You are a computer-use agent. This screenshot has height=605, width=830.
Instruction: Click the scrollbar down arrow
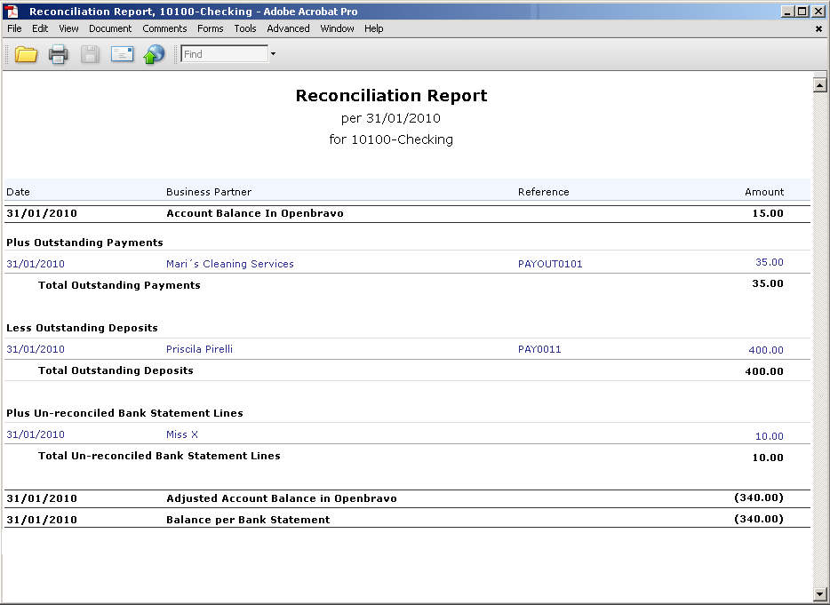pos(820,593)
